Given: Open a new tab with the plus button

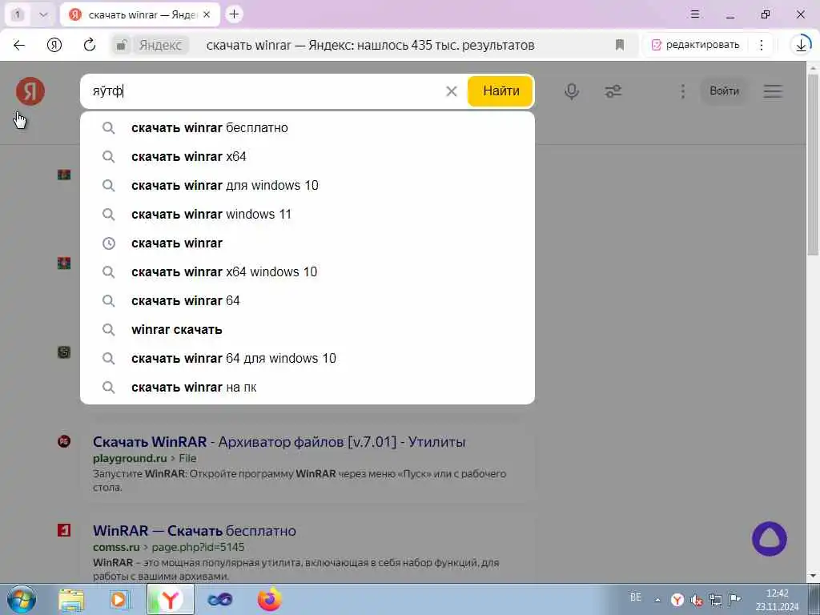Looking at the screenshot, I should click(x=235, y=14).
